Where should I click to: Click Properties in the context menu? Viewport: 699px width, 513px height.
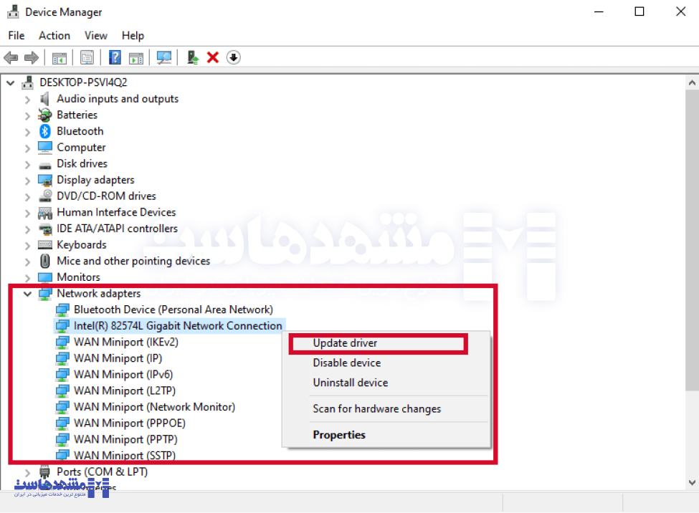pyautogui.click(x=339, y=435)
